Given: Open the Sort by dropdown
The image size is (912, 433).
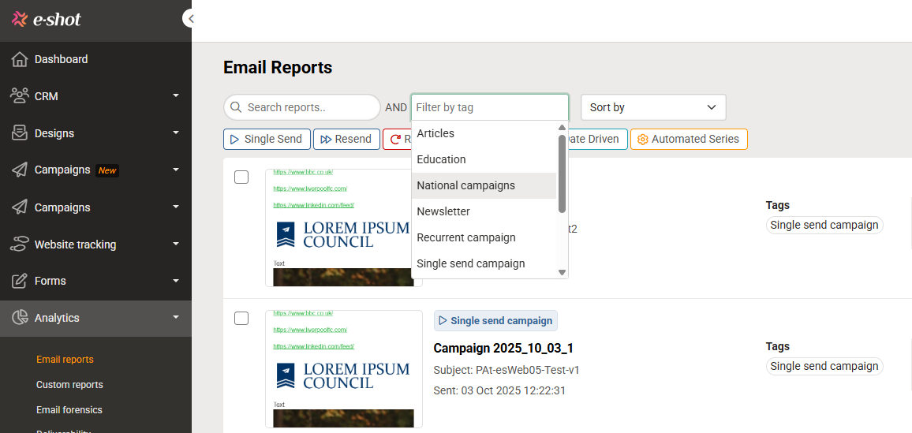Looking at the screenshot, I should [653, 107].
